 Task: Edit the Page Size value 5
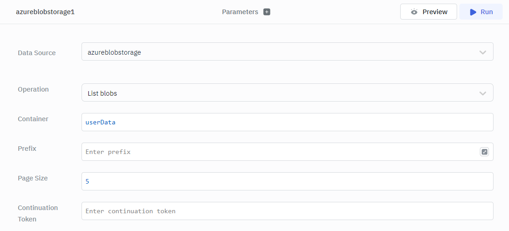point(287,181)
